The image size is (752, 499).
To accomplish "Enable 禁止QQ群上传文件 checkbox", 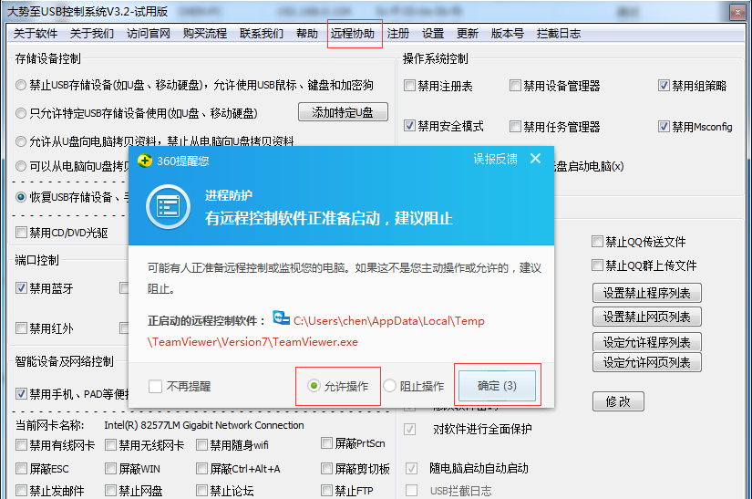I will pyautogui.click(x=597, y=265).
